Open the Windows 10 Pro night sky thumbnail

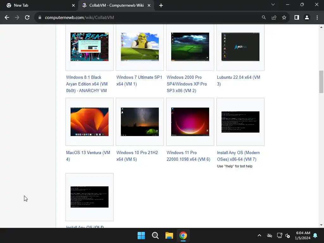[140, 122]
